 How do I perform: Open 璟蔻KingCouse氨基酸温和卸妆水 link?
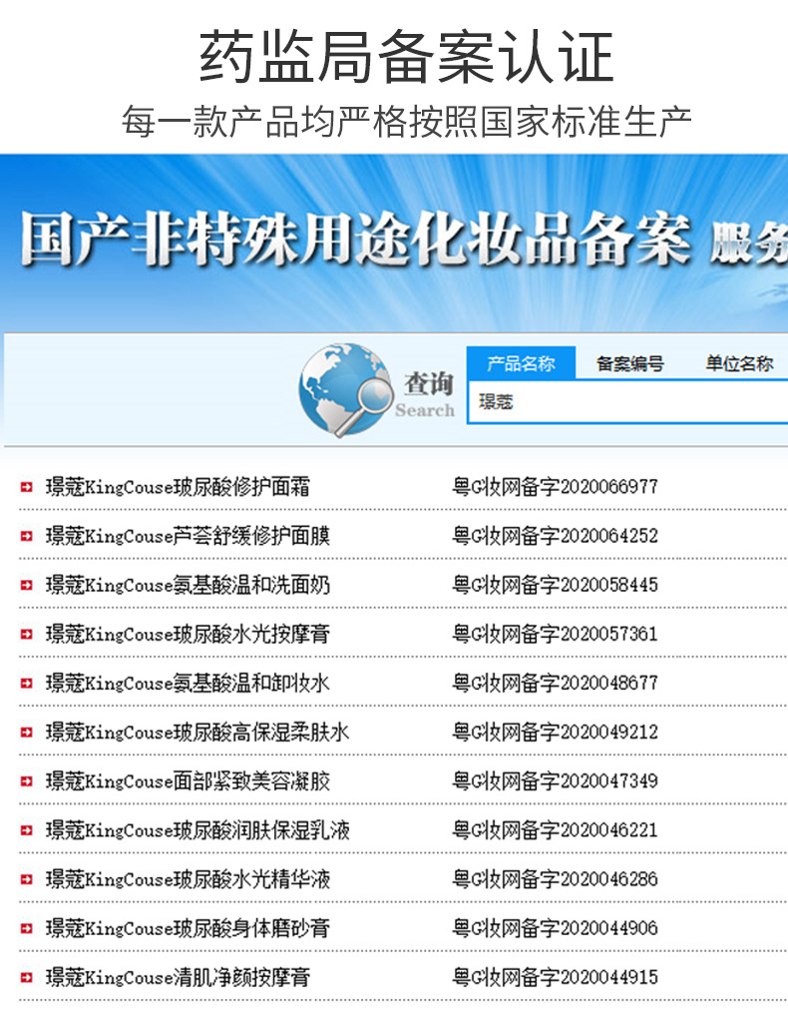(188, 684)
